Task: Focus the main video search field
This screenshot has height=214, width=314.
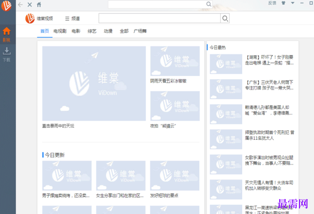Action: click(x=159, y=18)
